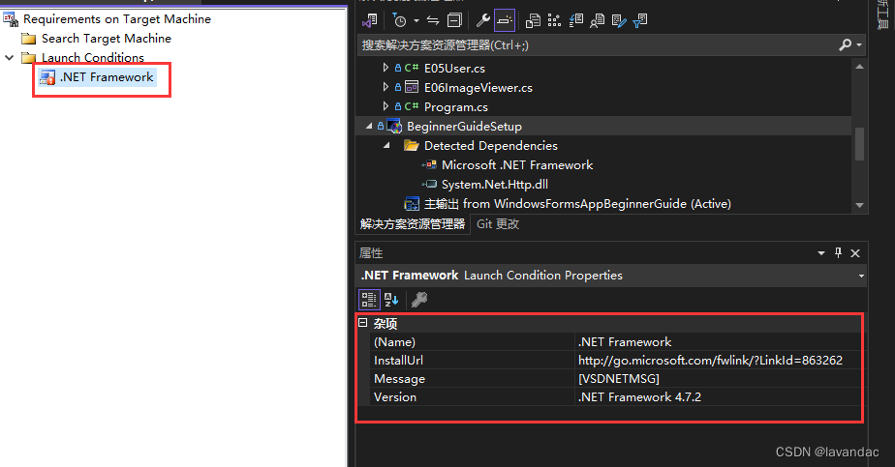Image resolution: width=895 pixels, height=467 pixels.
Task: Click the E06ImageViewer.cs form icon
Action: tap(412, 87)
